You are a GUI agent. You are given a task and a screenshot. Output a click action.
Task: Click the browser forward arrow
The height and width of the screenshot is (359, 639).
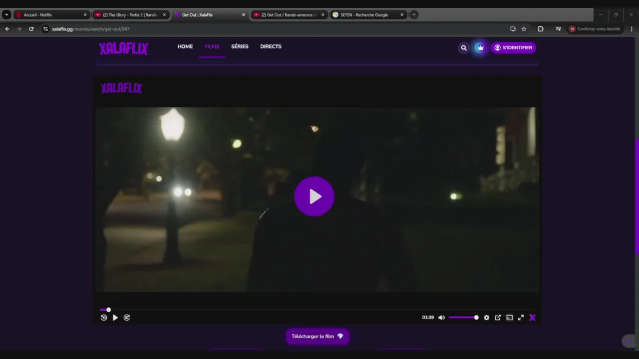(x=19, y=29)
